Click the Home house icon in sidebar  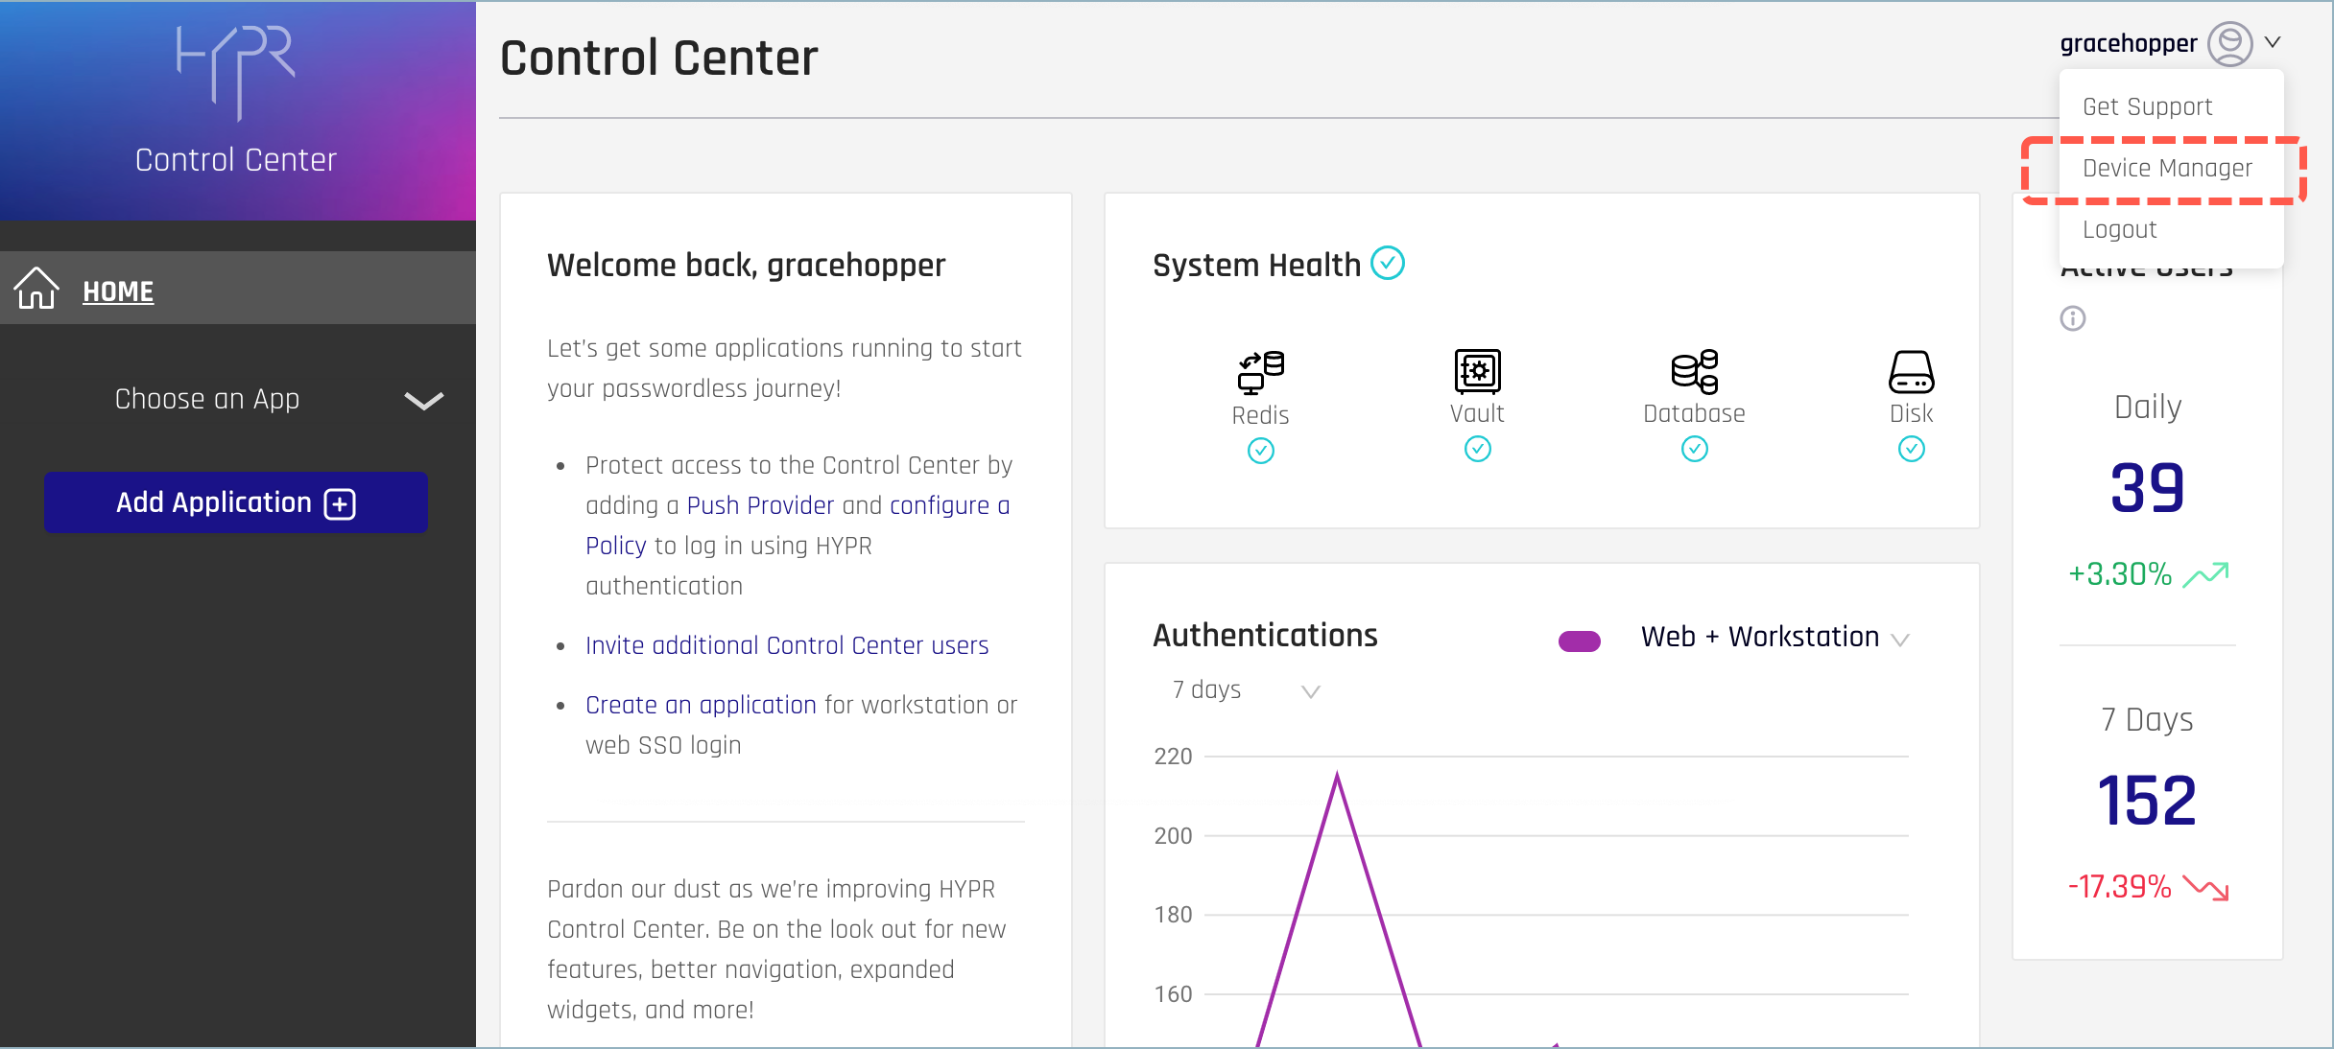(x=36, y=289)
